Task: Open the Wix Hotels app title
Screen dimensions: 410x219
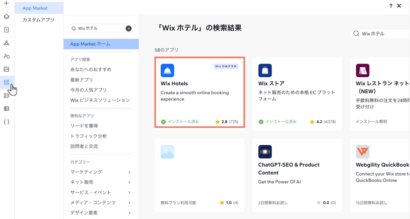Action: (x=174, y=84)
